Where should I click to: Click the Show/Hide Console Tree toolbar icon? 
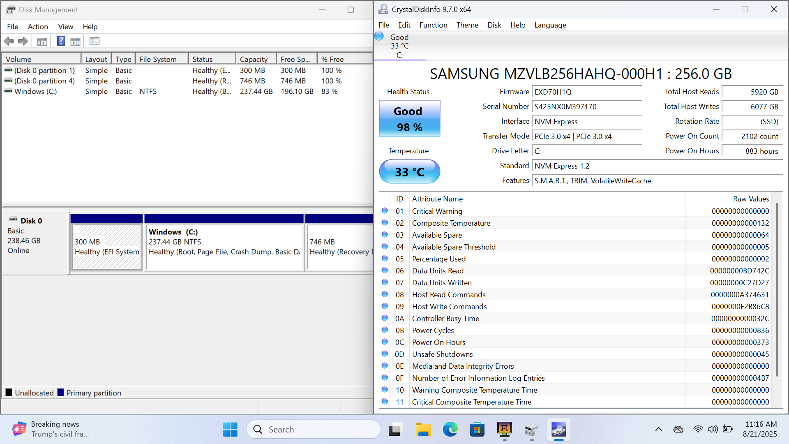click(42, 41)
